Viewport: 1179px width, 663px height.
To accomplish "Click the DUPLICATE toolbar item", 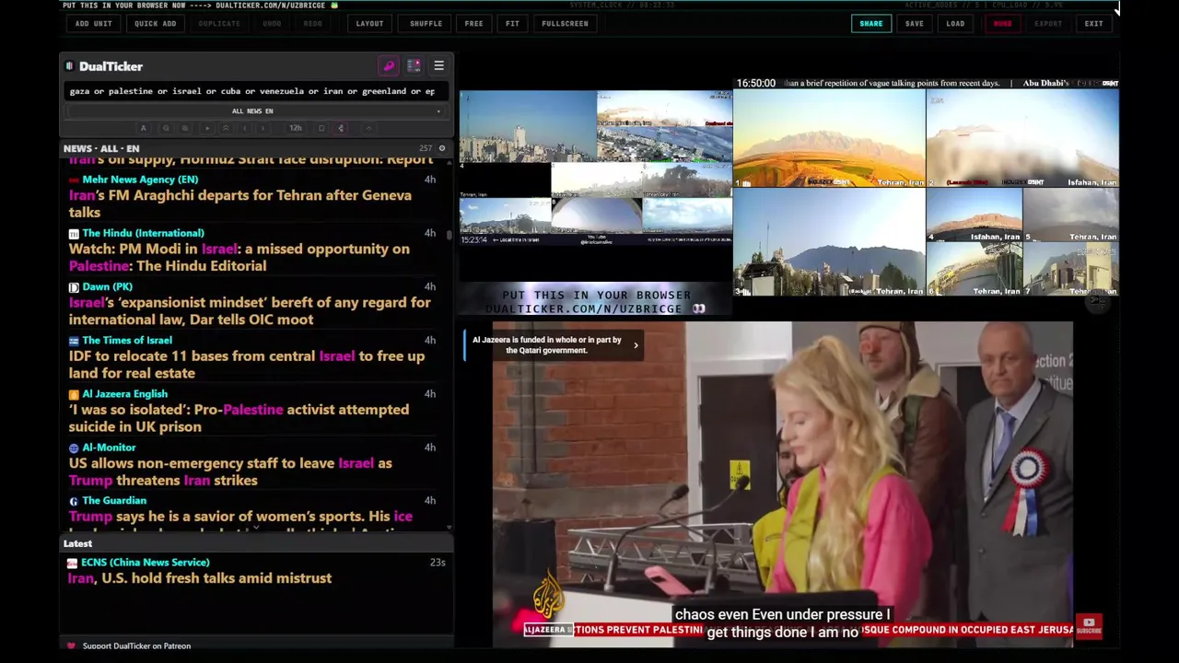I will [x=218, y=24].
